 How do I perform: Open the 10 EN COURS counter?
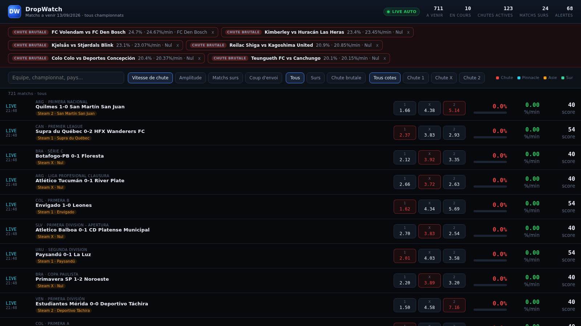(x=460, y=12)
